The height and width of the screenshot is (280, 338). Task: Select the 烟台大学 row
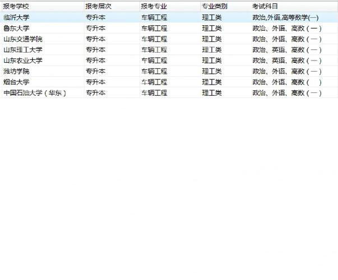[169, 82]
